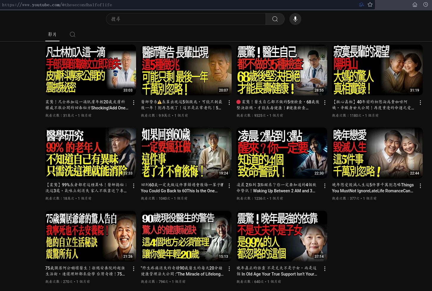Image resolution: width=432 pixels, height=291 pixels.
Task: Click 觀看次數：9325次 text
Action: pos(251,115)
